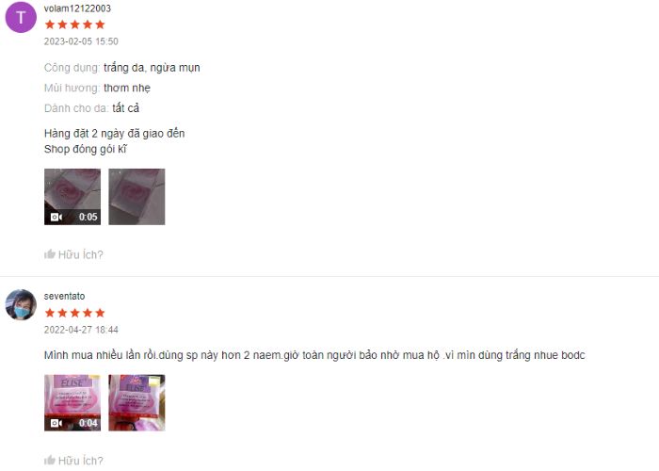Click the first star of seventato's rating
This screenshot has height=471, width=659.
pos(50,313)
